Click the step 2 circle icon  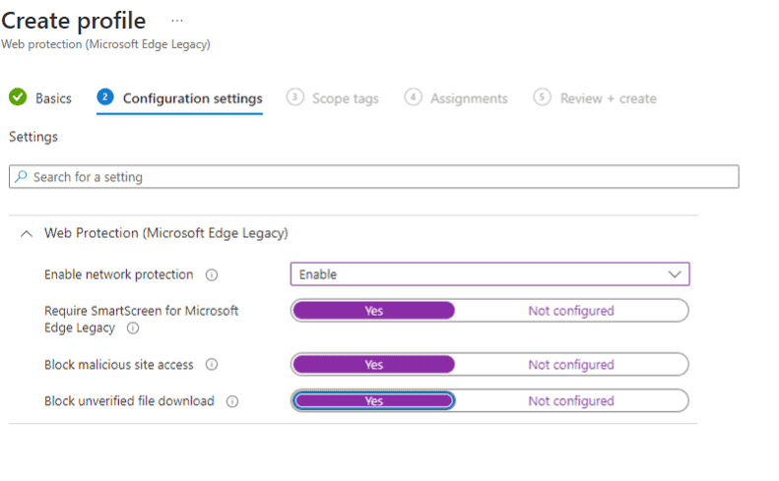coord(104,96)
